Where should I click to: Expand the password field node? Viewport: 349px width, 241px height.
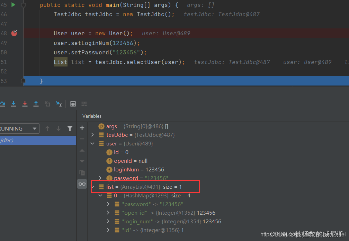pos(100,178)
